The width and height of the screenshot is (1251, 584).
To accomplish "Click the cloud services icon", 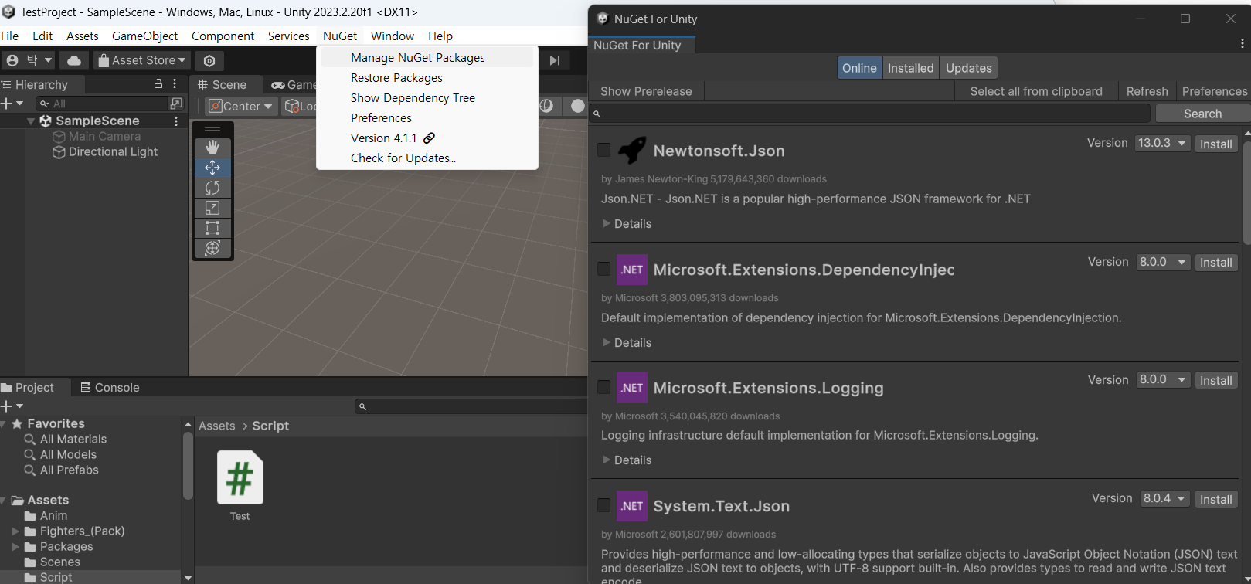I will [74, 60].
